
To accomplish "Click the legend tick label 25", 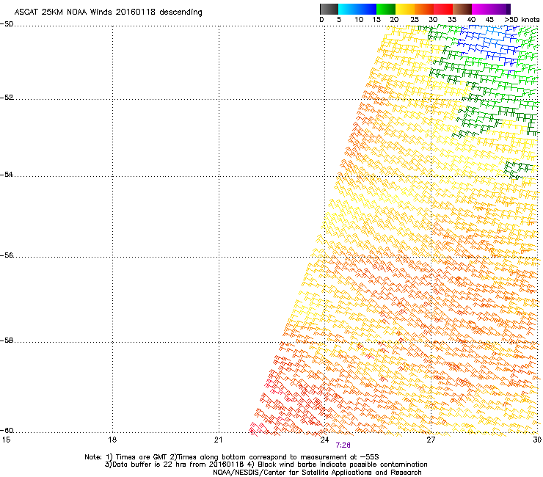I will tap(415, 20).
